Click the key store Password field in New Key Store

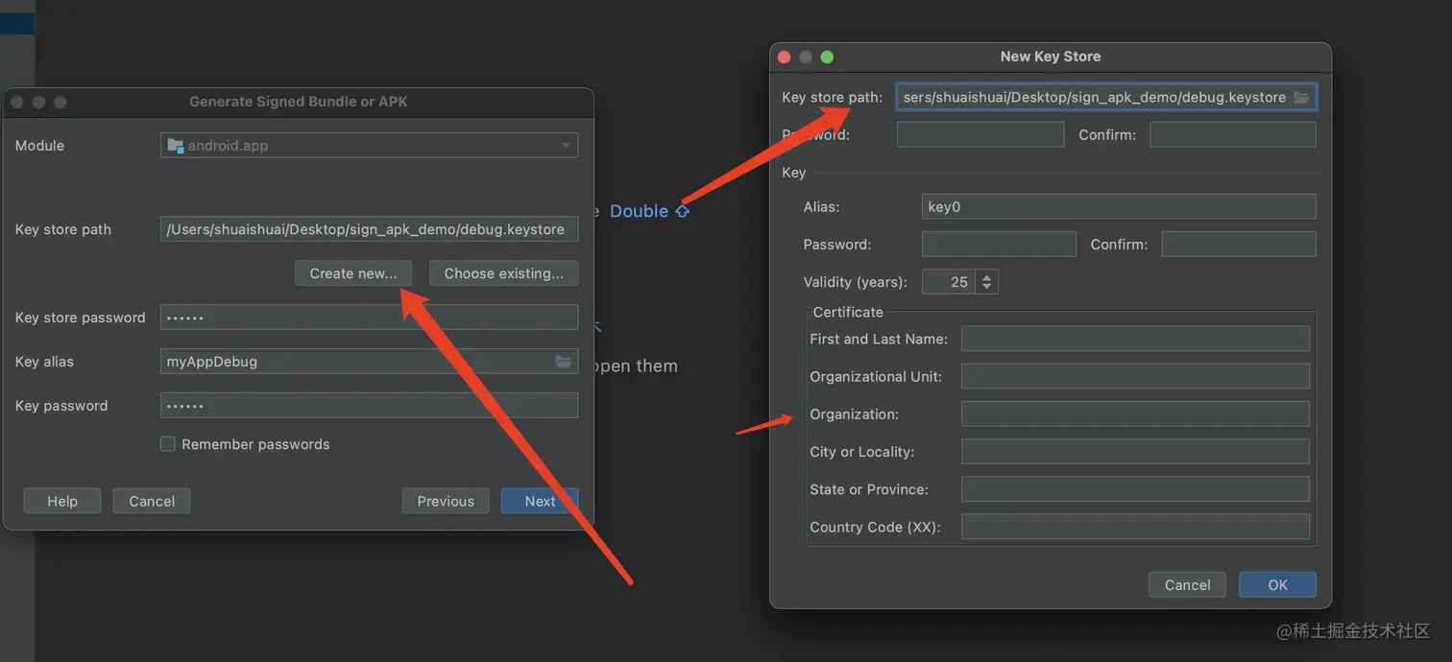click(980, 134)
